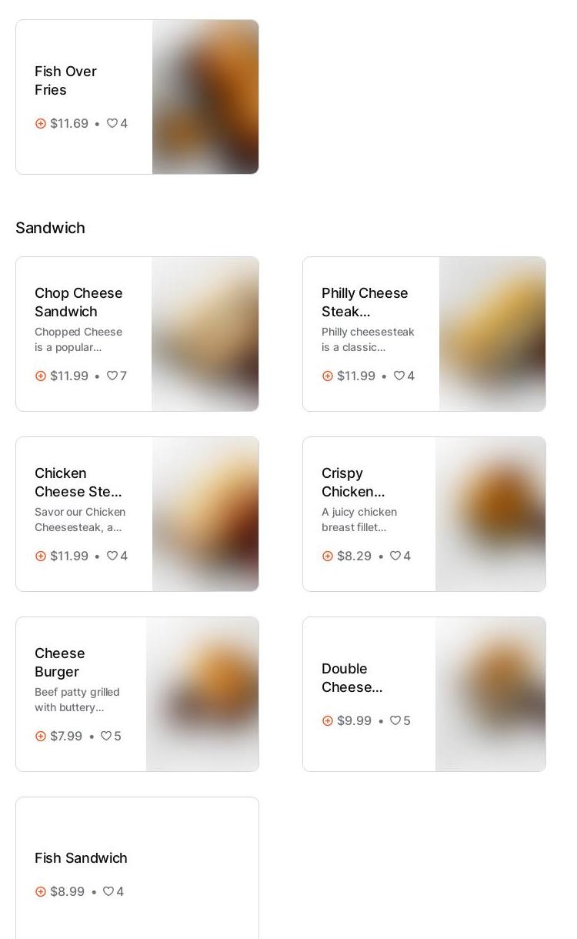Select the Fish Sandwich title
Image resolution: width=577 pixels, height=939 pixels.
81,857
